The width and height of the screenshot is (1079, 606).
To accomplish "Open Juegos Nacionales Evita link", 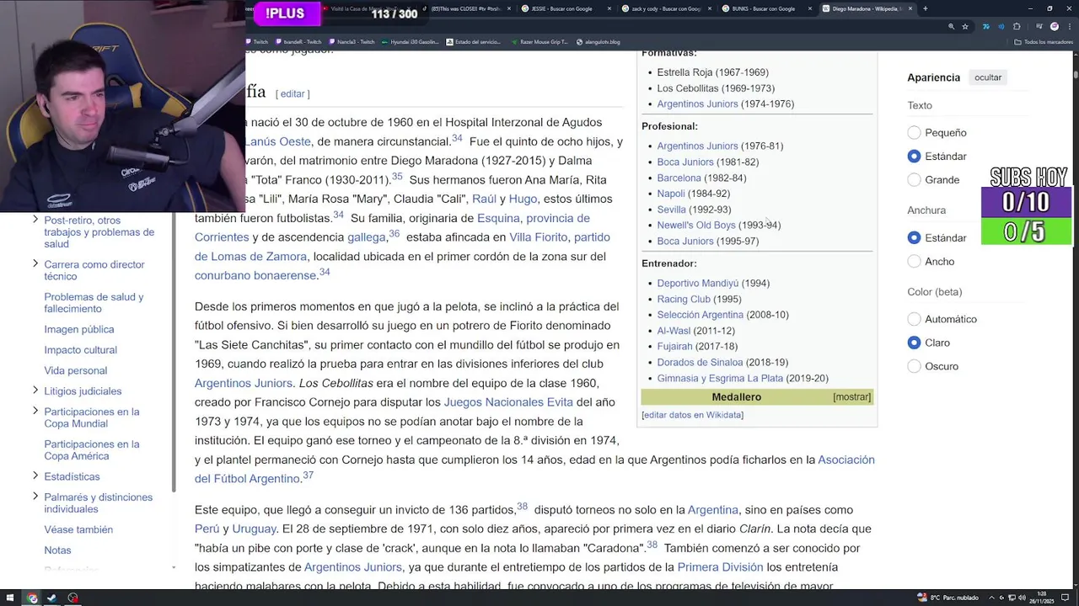I will pyautogui.click(x=508, y=402).
